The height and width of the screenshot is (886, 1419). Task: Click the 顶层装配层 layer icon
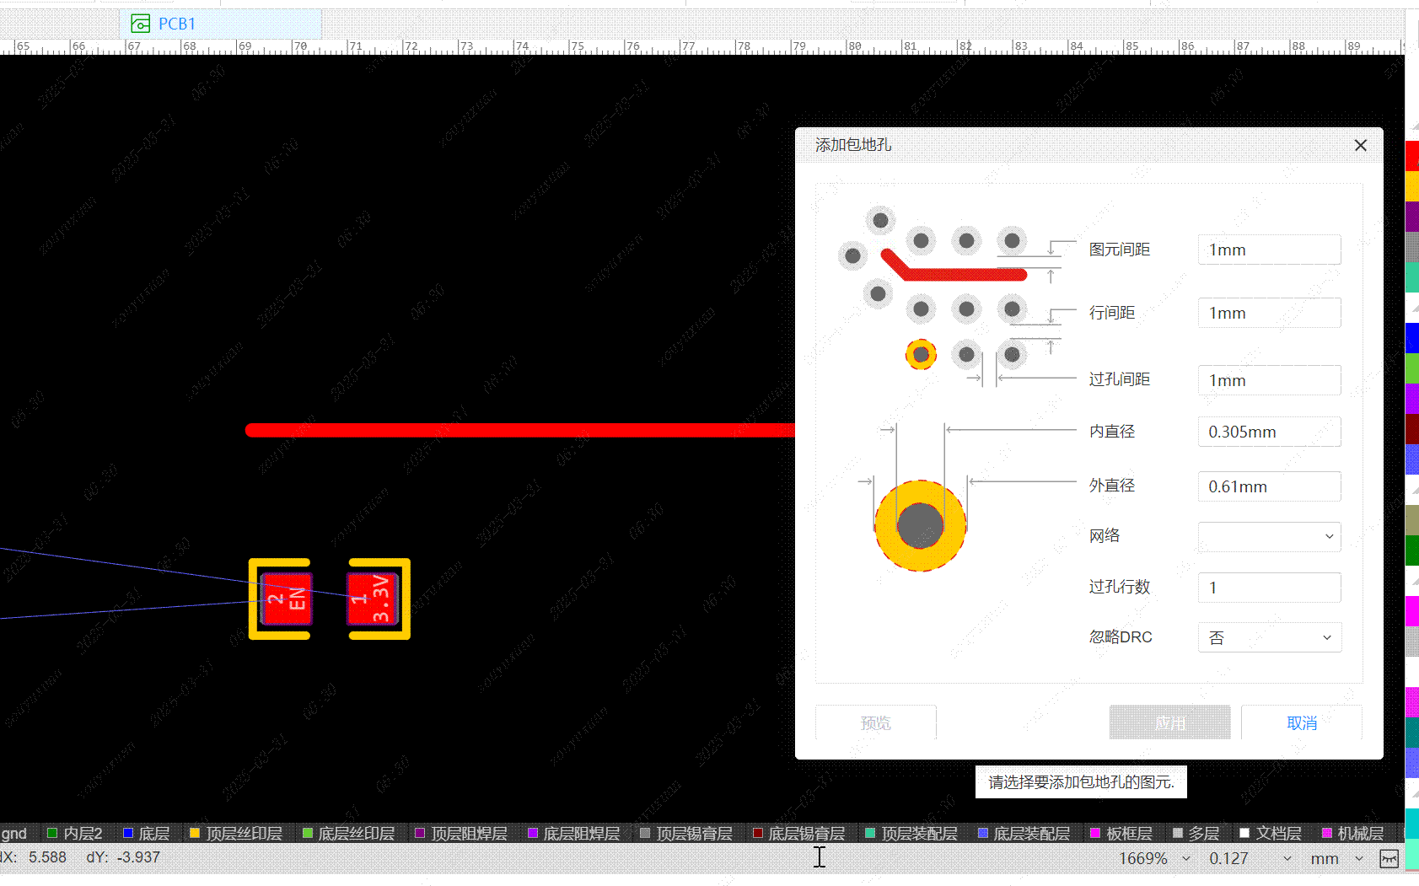[870, 834]
